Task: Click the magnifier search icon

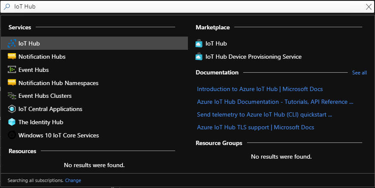Action: click(7, 6)
